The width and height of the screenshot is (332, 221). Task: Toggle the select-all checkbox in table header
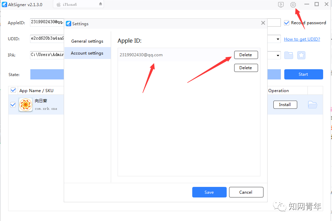coord(13,90)
